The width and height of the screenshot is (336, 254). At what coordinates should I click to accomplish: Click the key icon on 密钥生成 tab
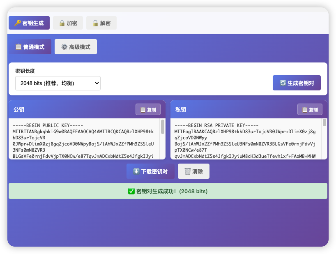(x=17, y=23)
